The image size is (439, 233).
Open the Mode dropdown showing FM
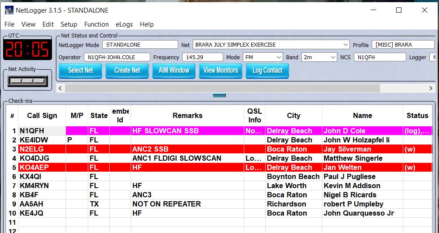pos(279,57)
